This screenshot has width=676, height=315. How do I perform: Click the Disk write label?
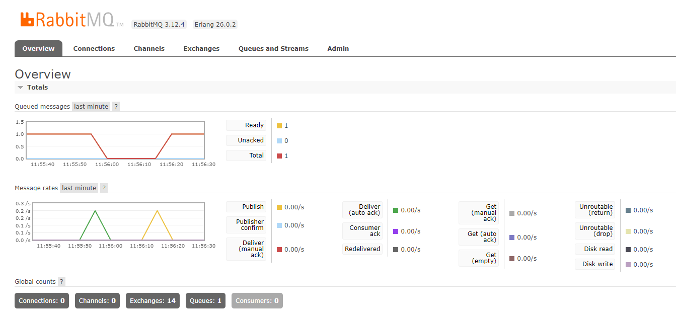point(595,264)
